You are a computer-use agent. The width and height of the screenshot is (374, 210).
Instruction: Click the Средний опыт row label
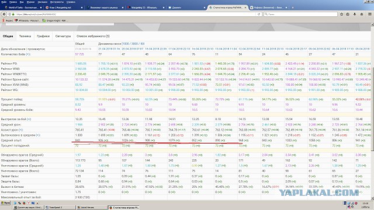click(x=11, y=140)
